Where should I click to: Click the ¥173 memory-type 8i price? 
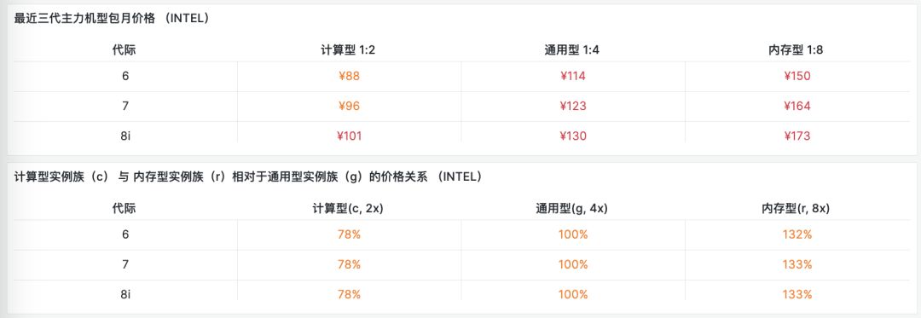coord(797,136)
